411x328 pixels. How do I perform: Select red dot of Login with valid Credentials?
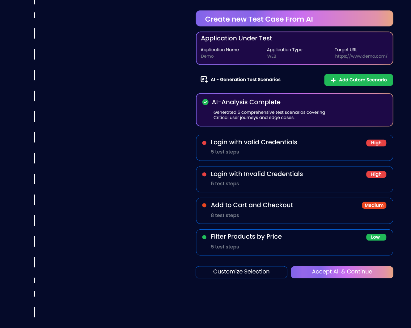(x=204, y=143)
